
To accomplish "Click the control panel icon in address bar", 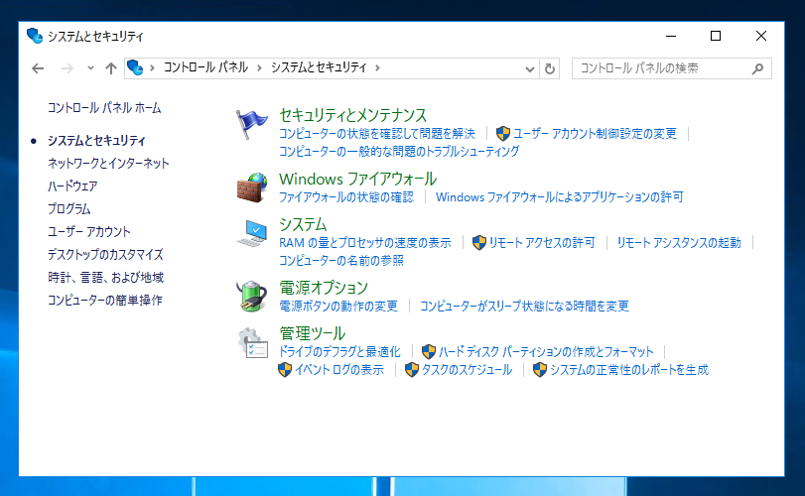I will 135,67.
